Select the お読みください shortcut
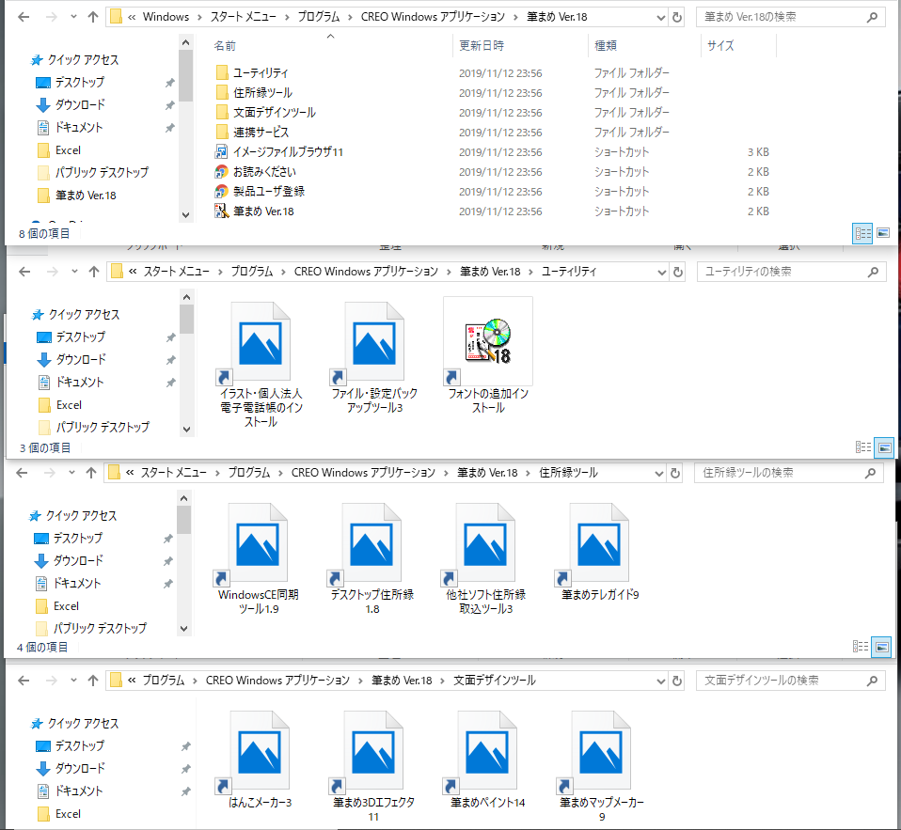The height and width of the screenshot is (830, 901). (x=264, y=172)
